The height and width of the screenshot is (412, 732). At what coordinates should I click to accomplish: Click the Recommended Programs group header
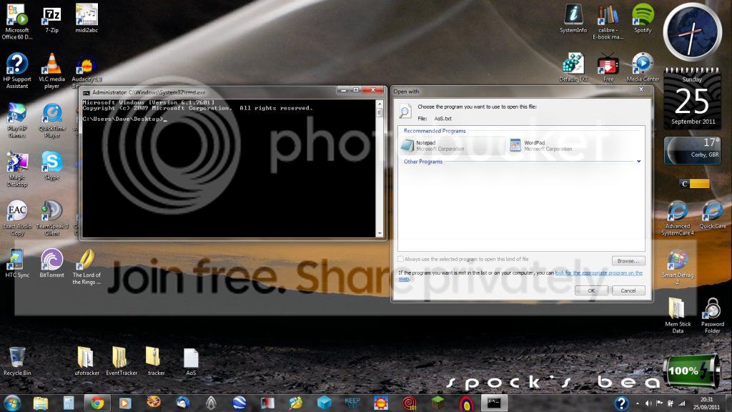tap(435, 131)
